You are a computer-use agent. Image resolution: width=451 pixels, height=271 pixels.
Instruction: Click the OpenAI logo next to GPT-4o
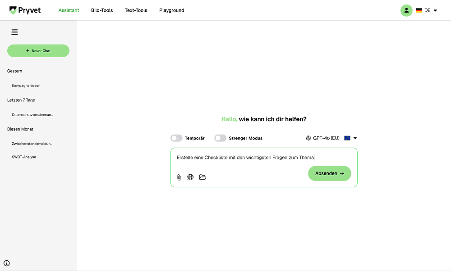[308, 138]
